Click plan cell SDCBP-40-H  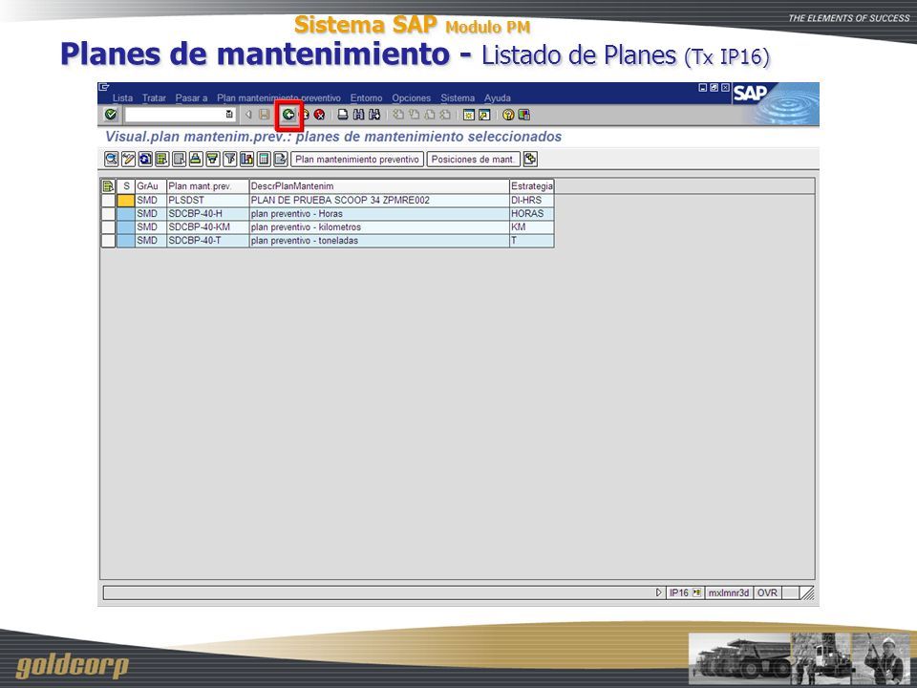[x=207, y=213]
